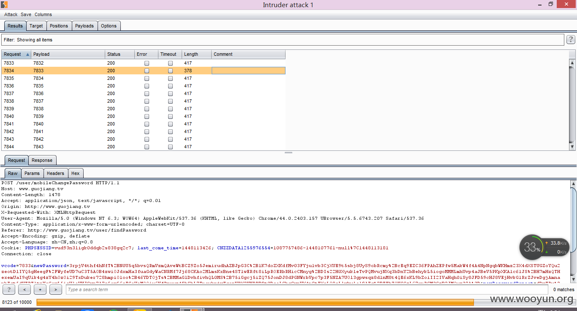Sort results by Timeout column header
Viewport: 577px width, 311px height.
pos(170,54)
